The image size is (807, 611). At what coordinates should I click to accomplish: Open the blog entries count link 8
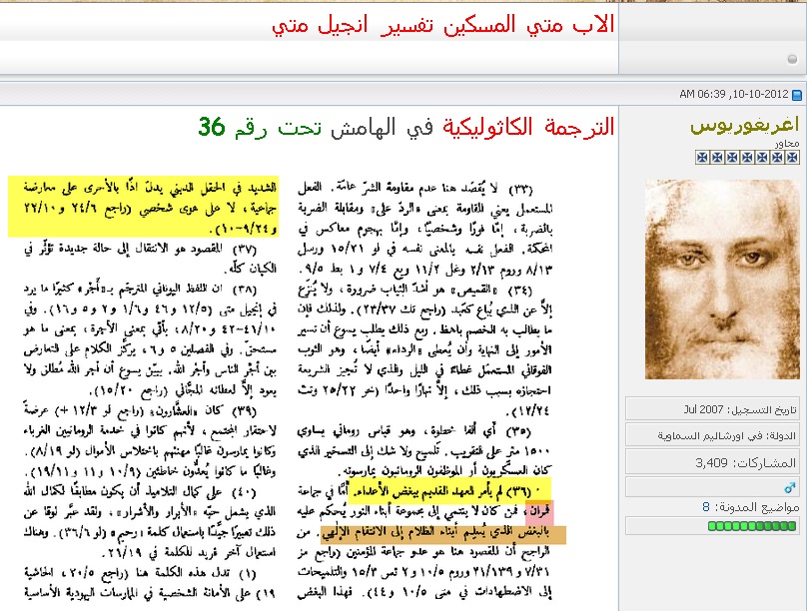tap(704, 507)
